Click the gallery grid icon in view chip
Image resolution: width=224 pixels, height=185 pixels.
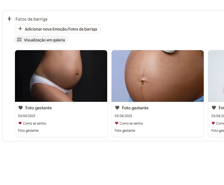[19, 40]
